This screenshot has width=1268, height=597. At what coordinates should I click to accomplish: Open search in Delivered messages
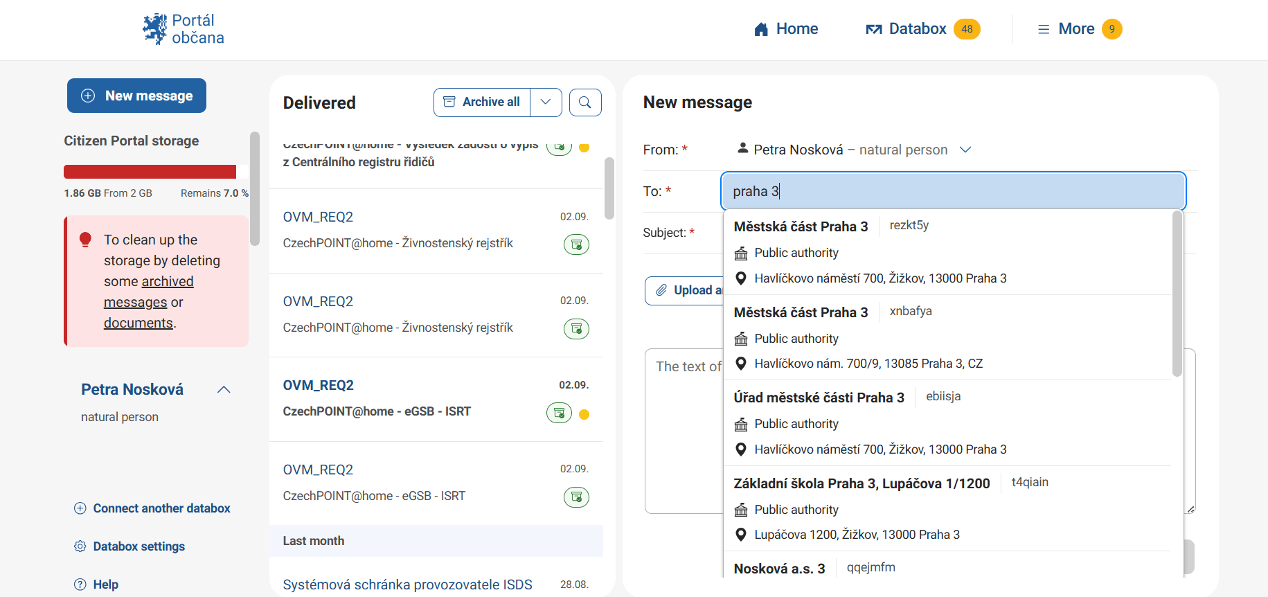point(584,103)
